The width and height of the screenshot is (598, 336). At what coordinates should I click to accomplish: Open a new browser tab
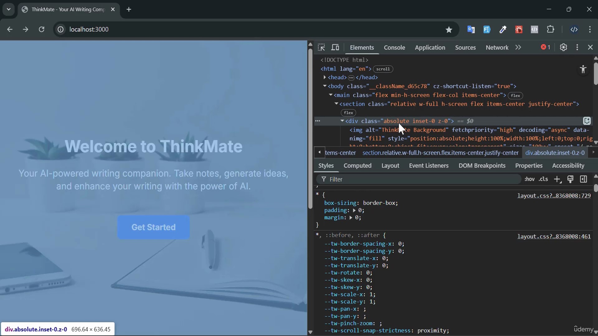[x=129, y=9]
